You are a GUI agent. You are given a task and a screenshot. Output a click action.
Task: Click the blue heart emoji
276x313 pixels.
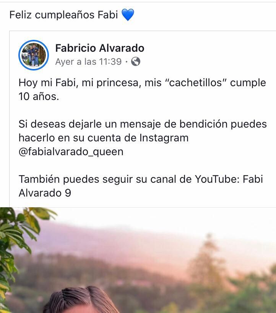pos(128,15)
